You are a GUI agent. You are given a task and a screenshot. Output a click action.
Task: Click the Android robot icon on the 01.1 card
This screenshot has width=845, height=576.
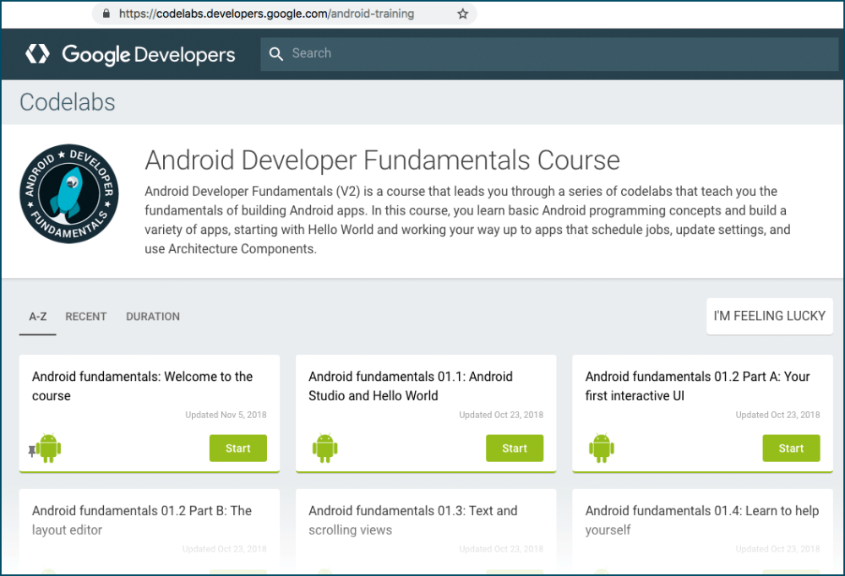tap(324, 448)
